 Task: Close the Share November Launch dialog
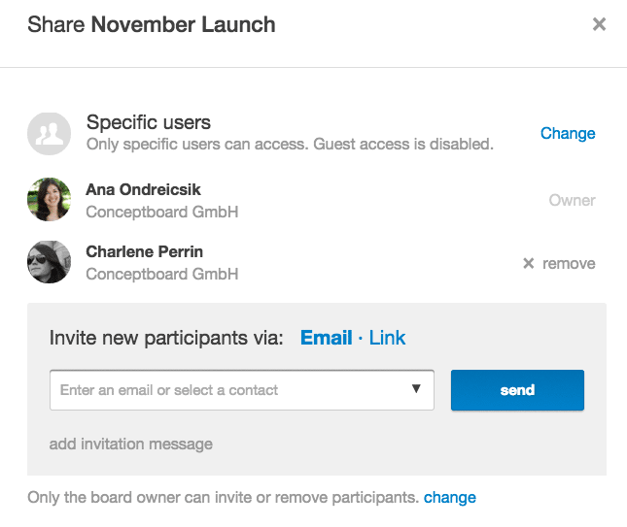pyautogui.click(x=599, y=24)
